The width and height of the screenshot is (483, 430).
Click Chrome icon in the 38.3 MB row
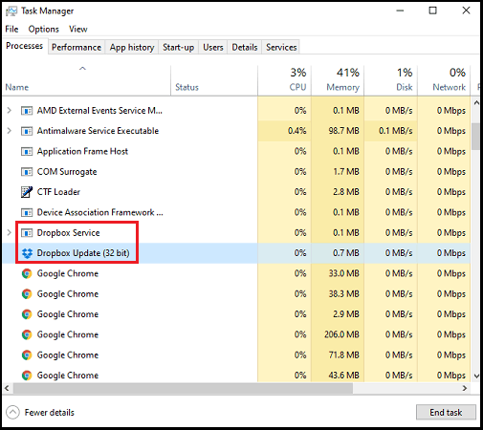click(x=27, y=294)
